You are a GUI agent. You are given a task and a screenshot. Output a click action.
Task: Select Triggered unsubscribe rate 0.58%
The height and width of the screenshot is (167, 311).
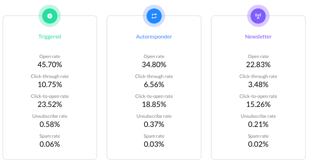50,124
